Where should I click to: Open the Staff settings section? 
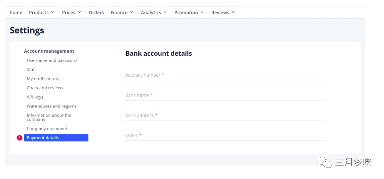click(x=32, y=70)
